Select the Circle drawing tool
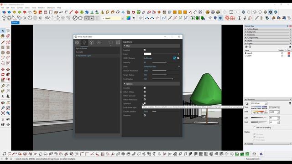The image size is (292, 164). point(3,53)
